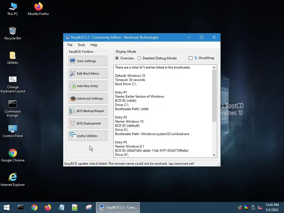Click the muted volume tray icon
Image resolution: width=284 pixels, height=213 pixels.
click(260, 207)
